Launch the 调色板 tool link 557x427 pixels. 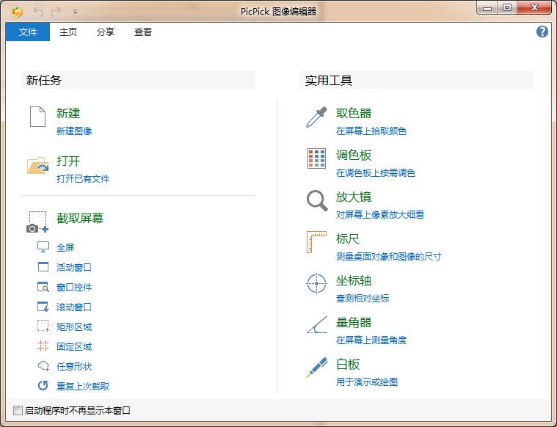pyautogui.click(x=354, y=156)
